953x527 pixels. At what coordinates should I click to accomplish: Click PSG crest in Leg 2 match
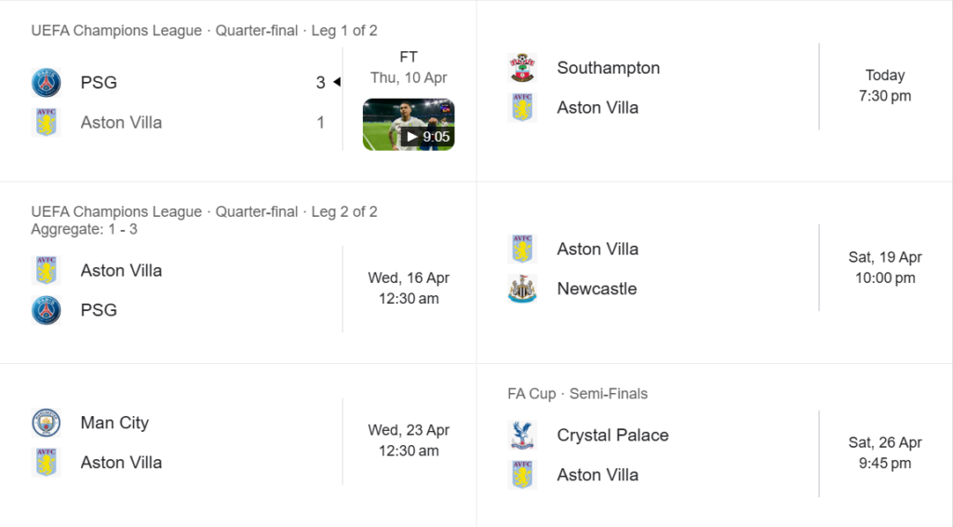click(x=46, y=310)
